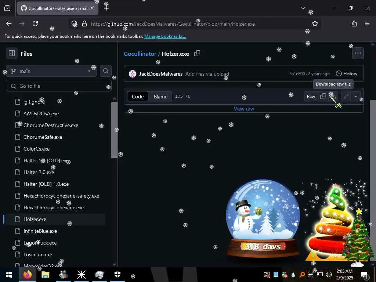Focus the address bar URL
The image size is (376, 282).
pyautogui.click(x=173, y=24)
